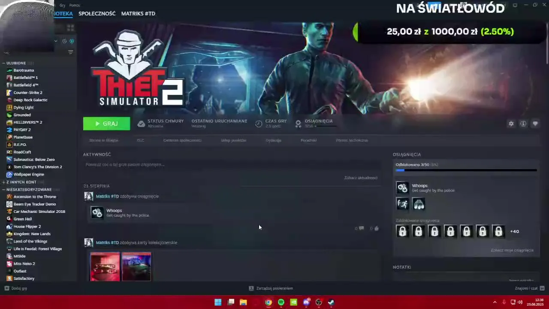Image resolution: width=549 pixels, height=309 pixels.
Task: Add game to favorites heart icon
Action: coord(535,124)
